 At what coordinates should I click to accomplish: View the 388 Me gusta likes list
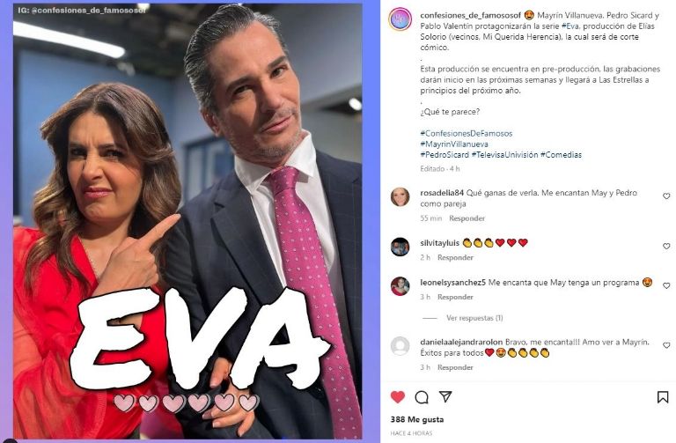point(417,419)
